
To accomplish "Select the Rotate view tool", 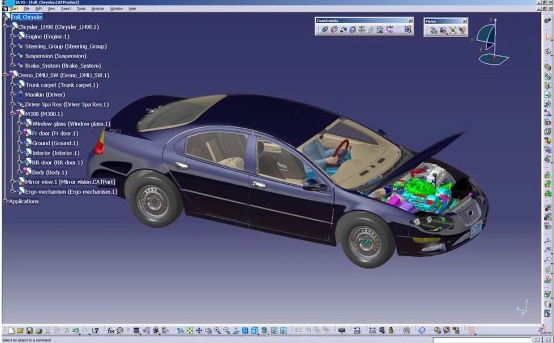I will pyautogui.click(x=208, y=330).
